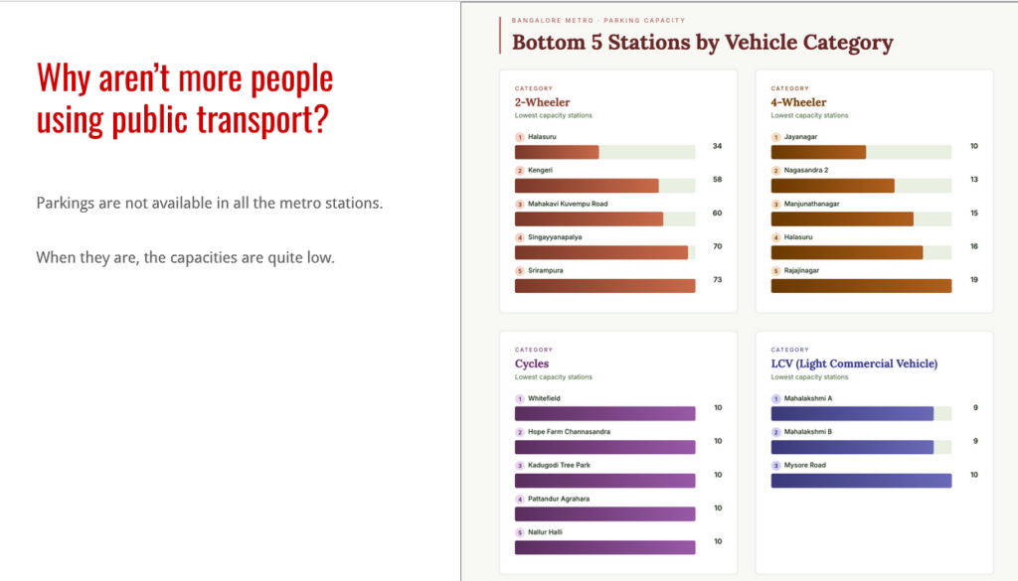Click the slide title about public transport
This screenshot has width=1018, height=581.
[184, 99]
